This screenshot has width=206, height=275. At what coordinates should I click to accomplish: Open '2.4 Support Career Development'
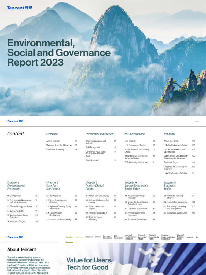[x=54, y=214]
